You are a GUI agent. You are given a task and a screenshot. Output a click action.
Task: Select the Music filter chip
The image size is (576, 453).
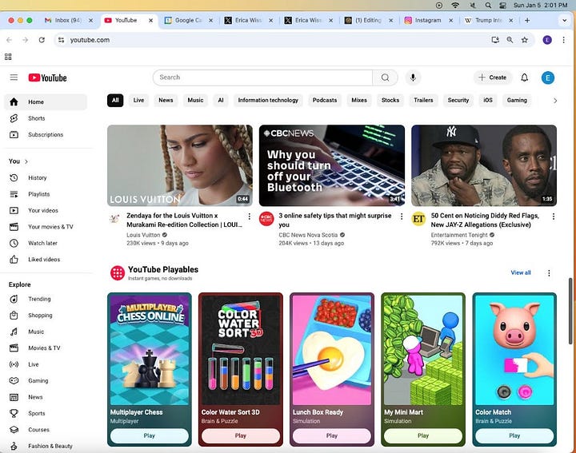click(195, 100)
